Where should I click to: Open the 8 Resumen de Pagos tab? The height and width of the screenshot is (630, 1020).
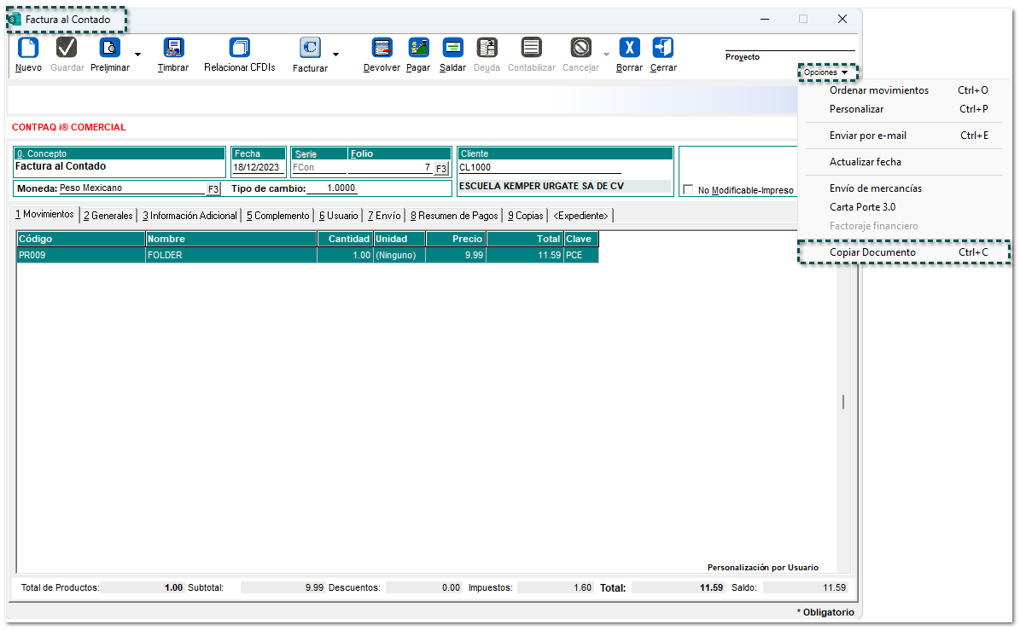pyautogui.click(x=453, y=216)
